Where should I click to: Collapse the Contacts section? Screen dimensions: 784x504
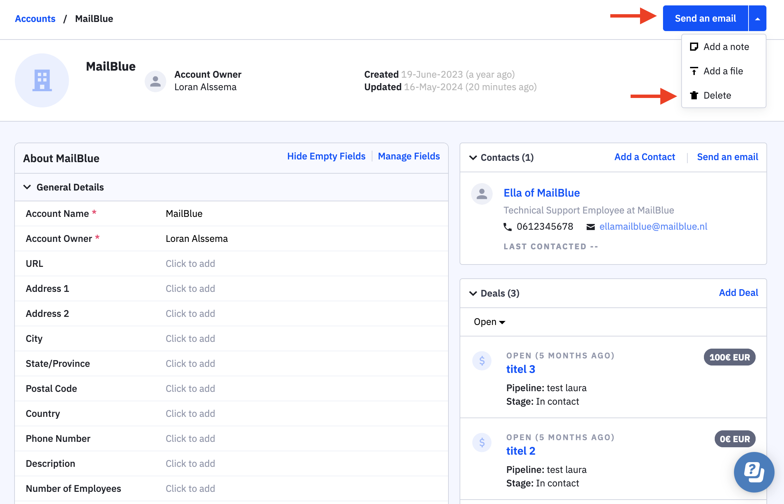tap(473, 157)
